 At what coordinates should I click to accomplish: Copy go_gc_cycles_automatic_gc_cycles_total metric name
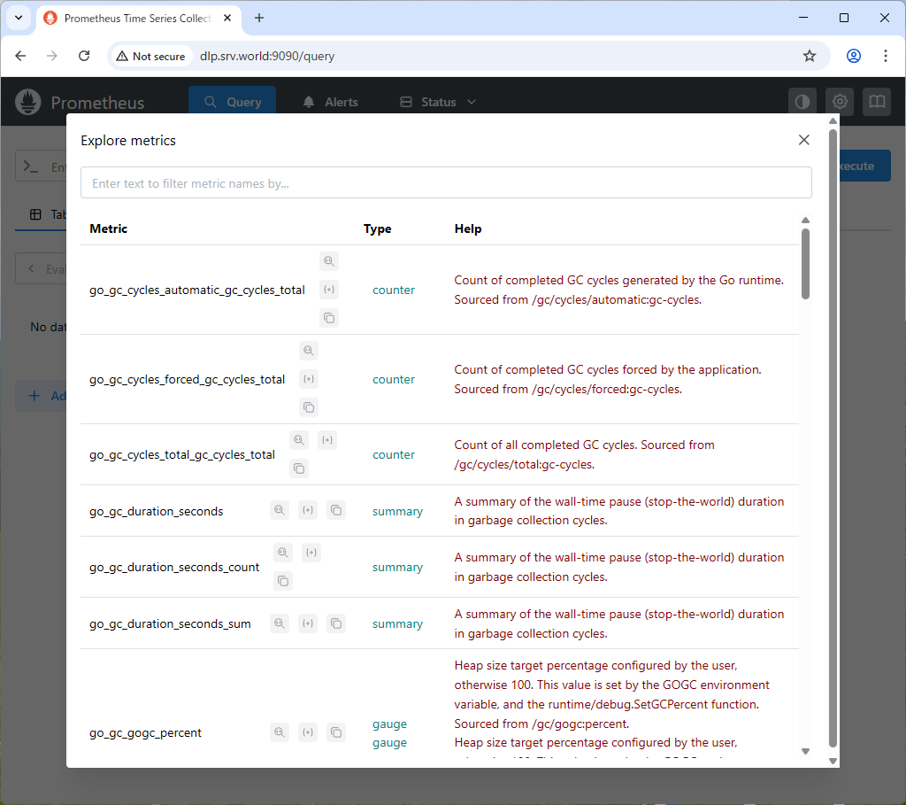pyautogui.click(x=329, y=318)
